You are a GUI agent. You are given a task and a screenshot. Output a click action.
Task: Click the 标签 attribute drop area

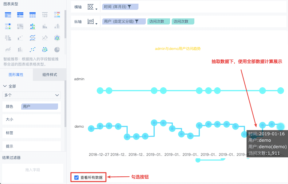32,133
